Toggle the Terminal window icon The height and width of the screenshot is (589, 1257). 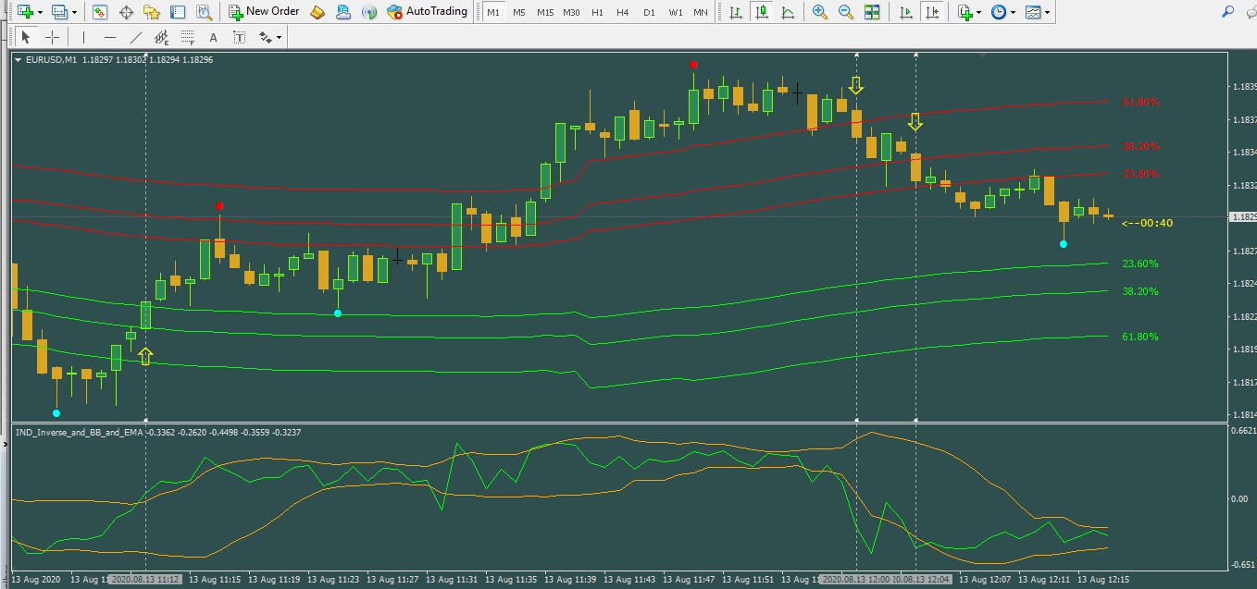pyautogui.click(x=177, y=12)
